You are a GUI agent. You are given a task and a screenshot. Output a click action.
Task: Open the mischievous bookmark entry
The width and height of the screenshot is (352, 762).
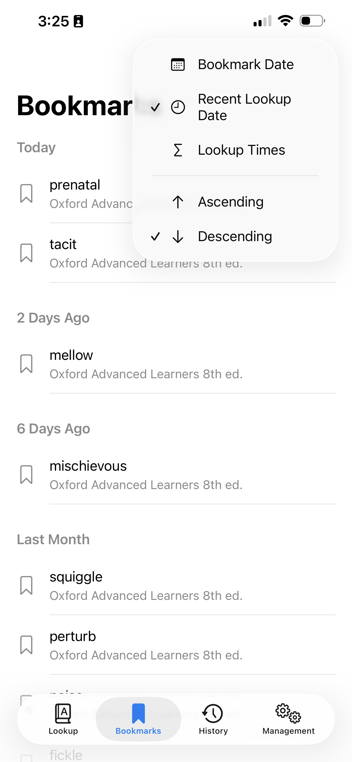(146, 475)
